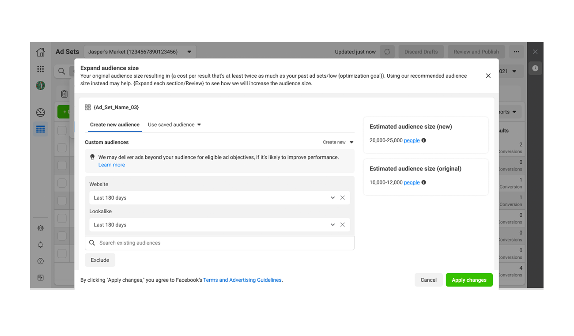Click the Home icon in left sidebar
Image resolution: width=574 pixels, height=336 pixels.
(x=41, y=52)
